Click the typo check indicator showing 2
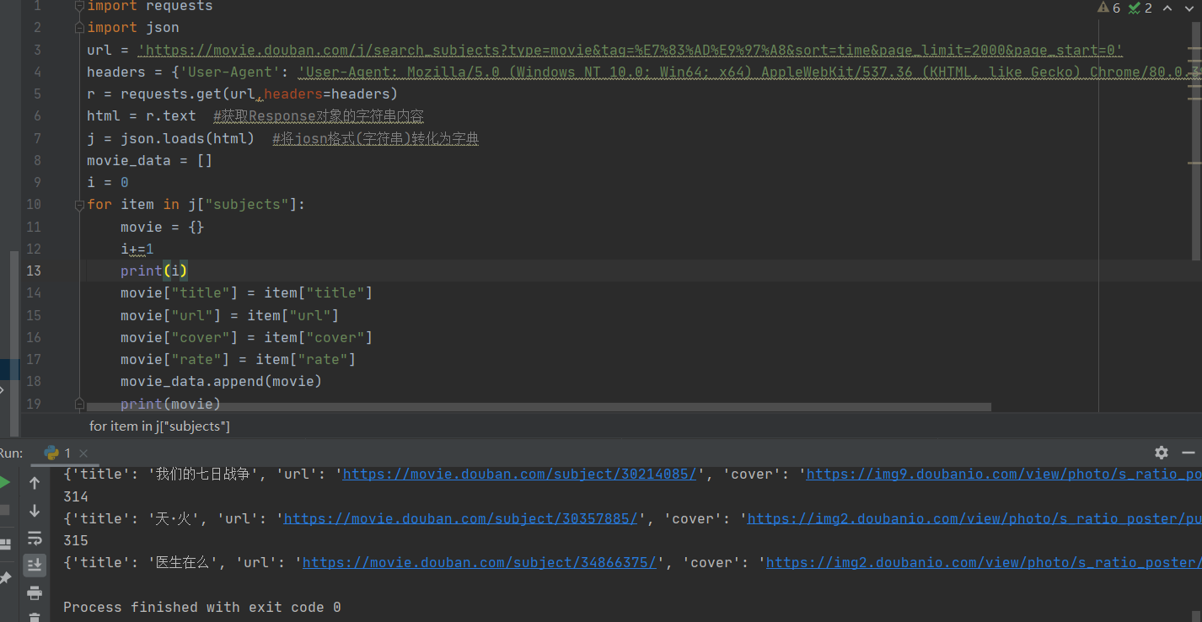Screen dimensions: 1202x622 (x=1140, y=8)
